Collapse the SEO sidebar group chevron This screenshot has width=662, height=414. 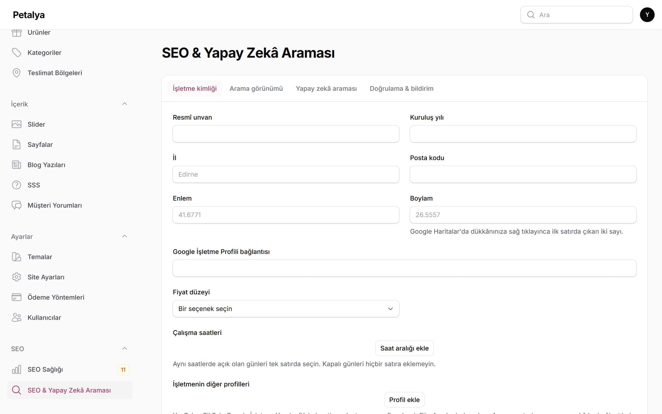click(x=124, y=348)
